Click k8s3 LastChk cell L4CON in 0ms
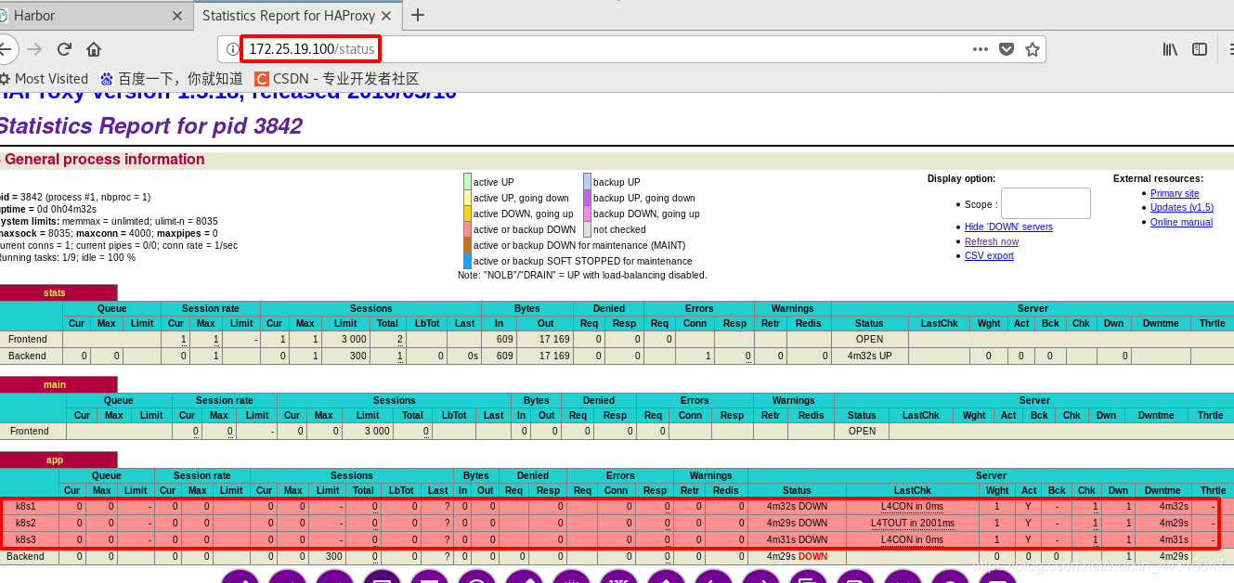The image size is (1234, 583). pos(912,539)
